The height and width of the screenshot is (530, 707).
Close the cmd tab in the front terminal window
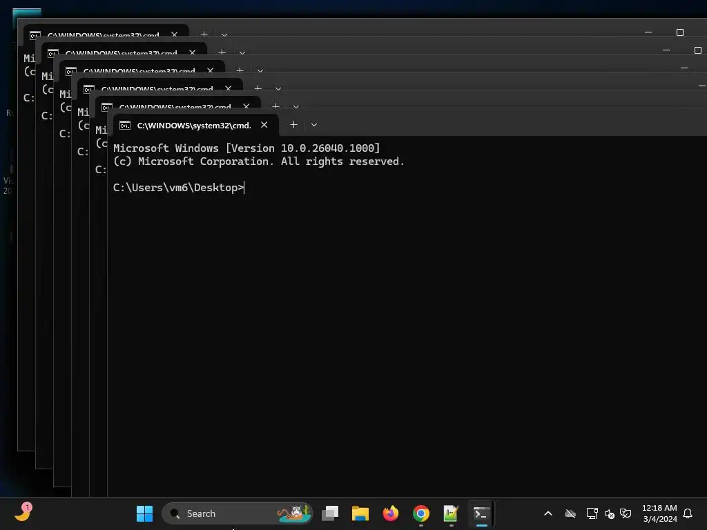coord(264,125)
